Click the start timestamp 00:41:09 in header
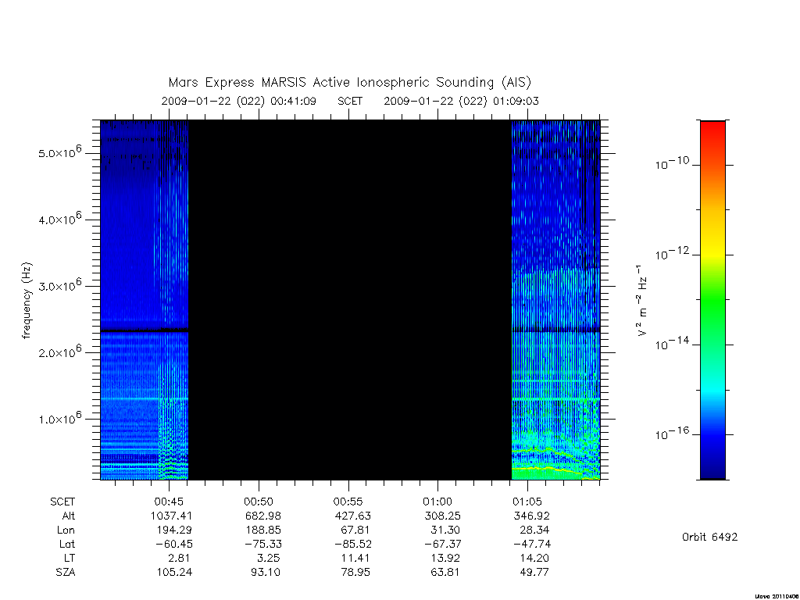 (x=293, y=101)
